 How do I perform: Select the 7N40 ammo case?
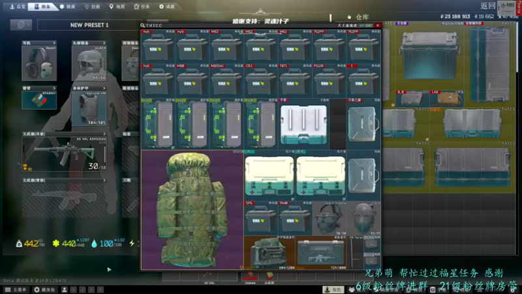(295, 218)
